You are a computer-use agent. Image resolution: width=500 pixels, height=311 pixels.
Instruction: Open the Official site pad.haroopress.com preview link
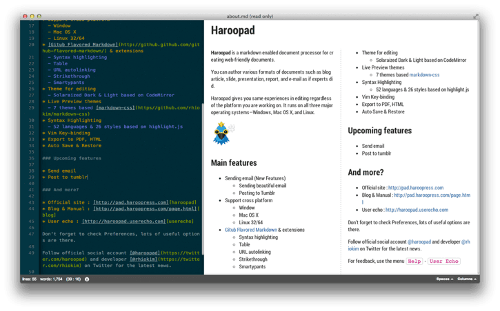(x=415, y=187)
